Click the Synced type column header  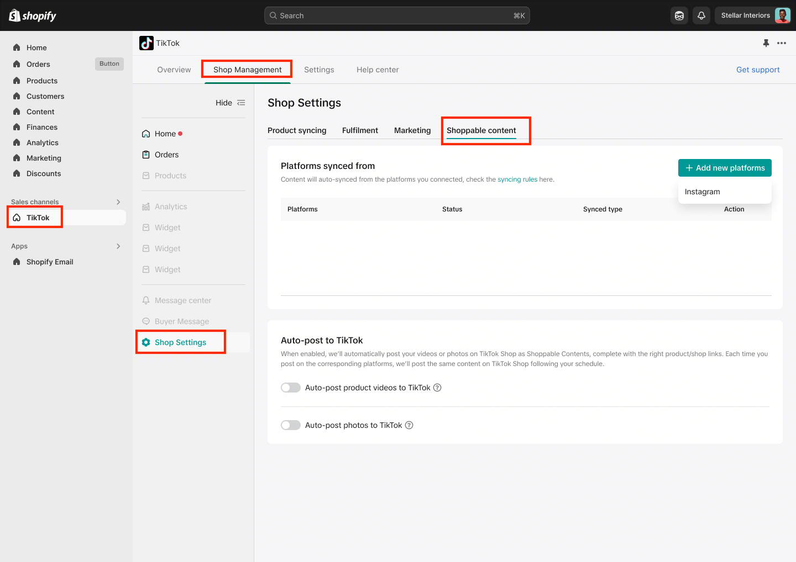(x=603, y=209)
